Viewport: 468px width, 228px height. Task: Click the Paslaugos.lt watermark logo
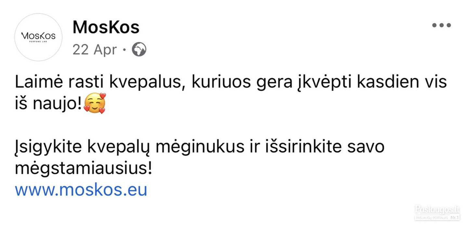437,209
